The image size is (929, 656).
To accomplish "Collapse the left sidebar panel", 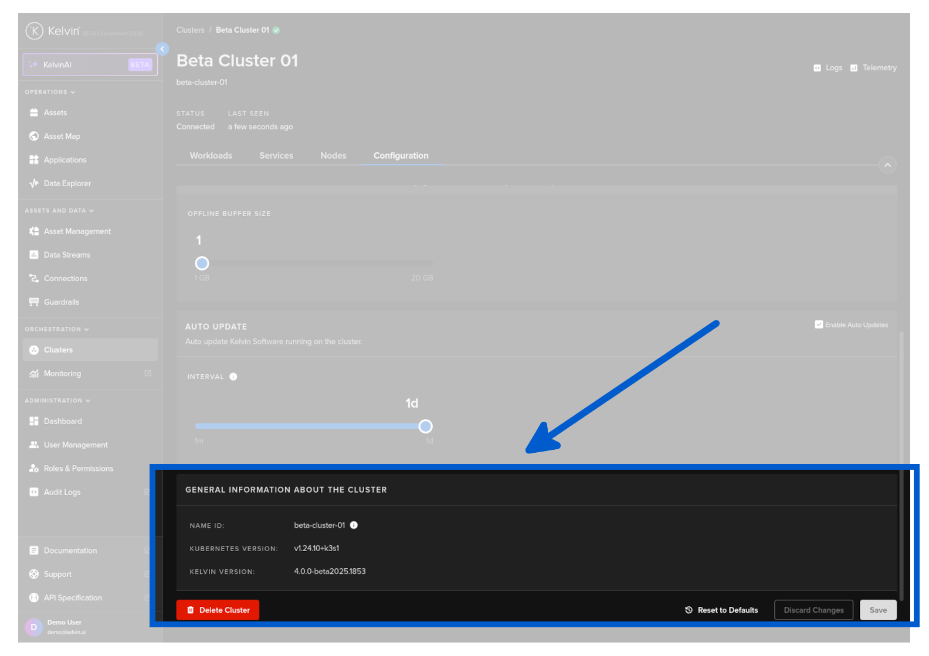I will point(162,49).
